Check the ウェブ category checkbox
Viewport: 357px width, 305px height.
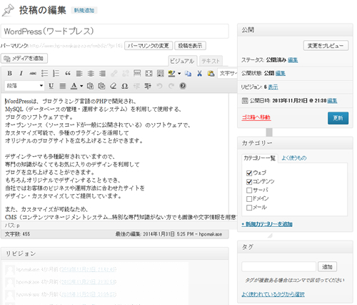[249, 173]
